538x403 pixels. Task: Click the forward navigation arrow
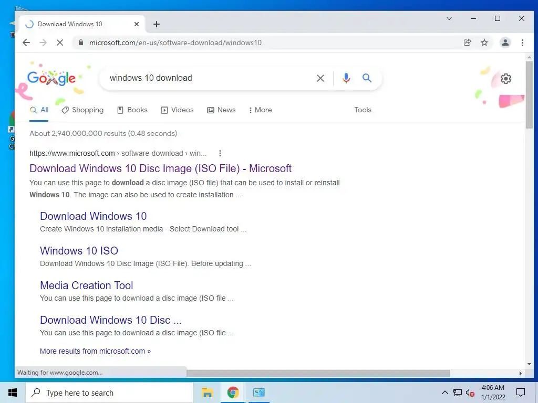[x=43, y=43]
